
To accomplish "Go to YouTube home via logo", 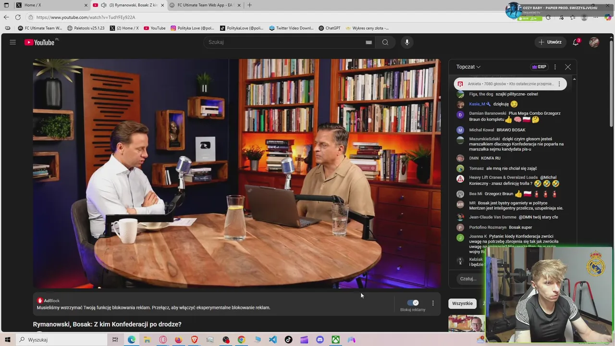I will 39,42.
